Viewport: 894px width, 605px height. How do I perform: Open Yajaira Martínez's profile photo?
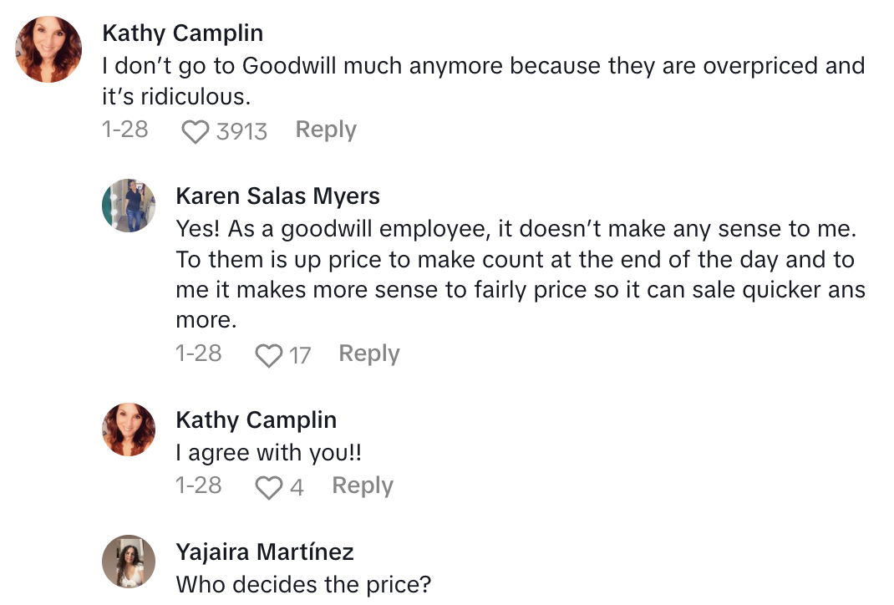pyautogui.click(x=129, y=562)
